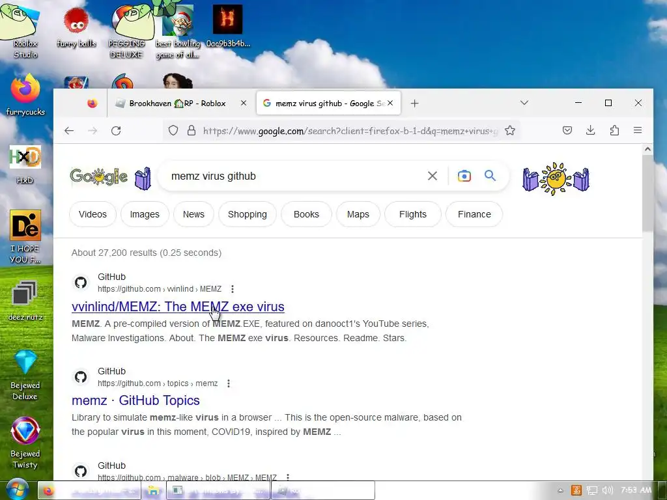Screen dimensions: 667x500
Task: Open options for winlind MEMZ result
Action: pos(233,289)
